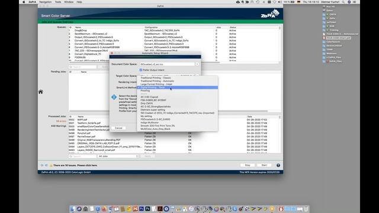Select processed job Ponyhof.pdf
Viewport: 379px width, 213px height.
coord(174,133)
